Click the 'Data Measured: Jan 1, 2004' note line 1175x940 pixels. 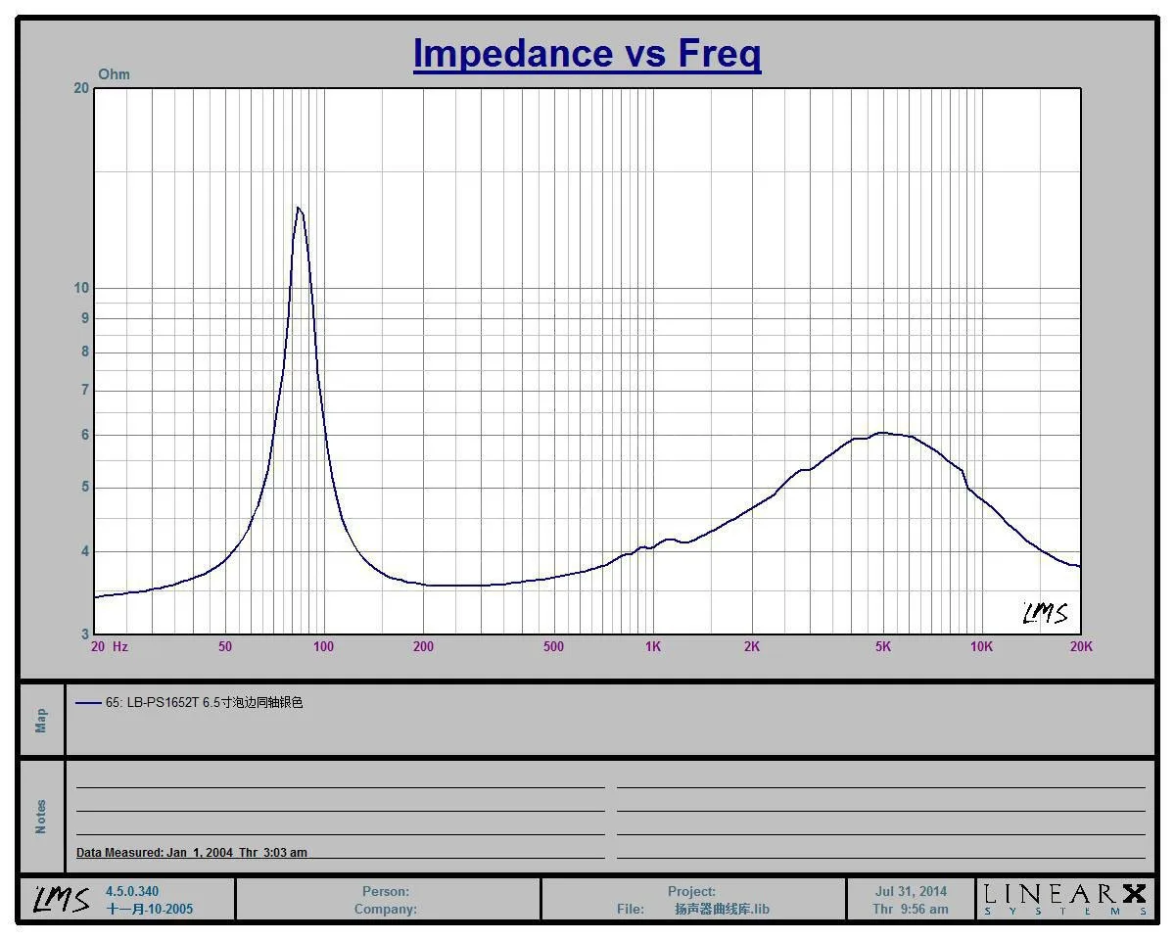tap(192, 853)
